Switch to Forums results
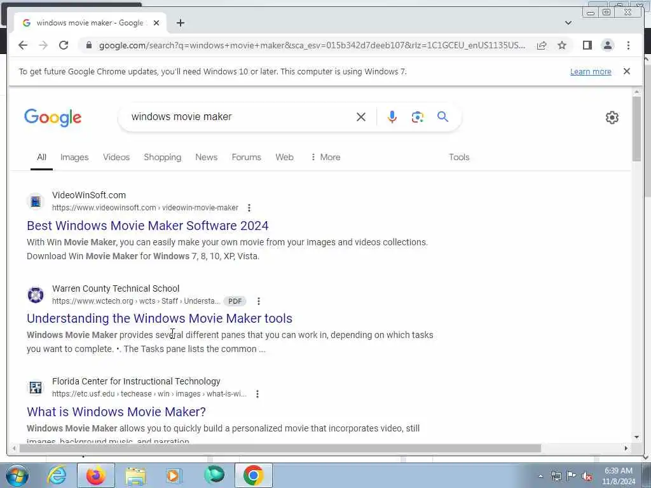Screen dimensions: 651x488 (x=246, y=158)
